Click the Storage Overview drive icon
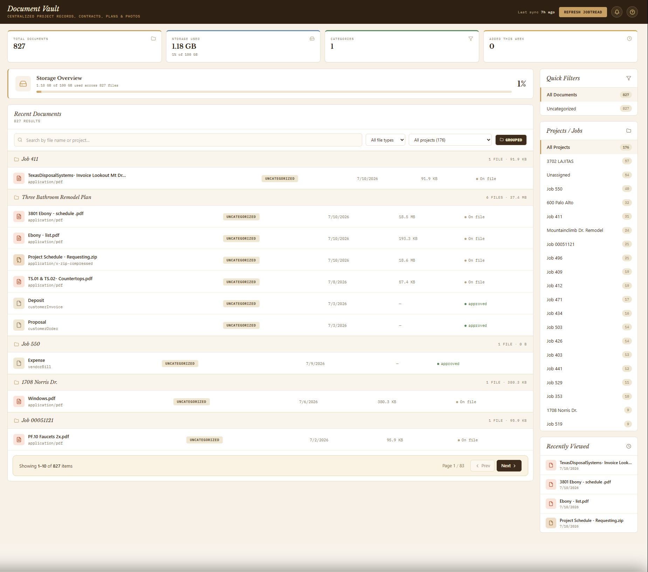Screen dimensions: 648x572 click(23, 84)
